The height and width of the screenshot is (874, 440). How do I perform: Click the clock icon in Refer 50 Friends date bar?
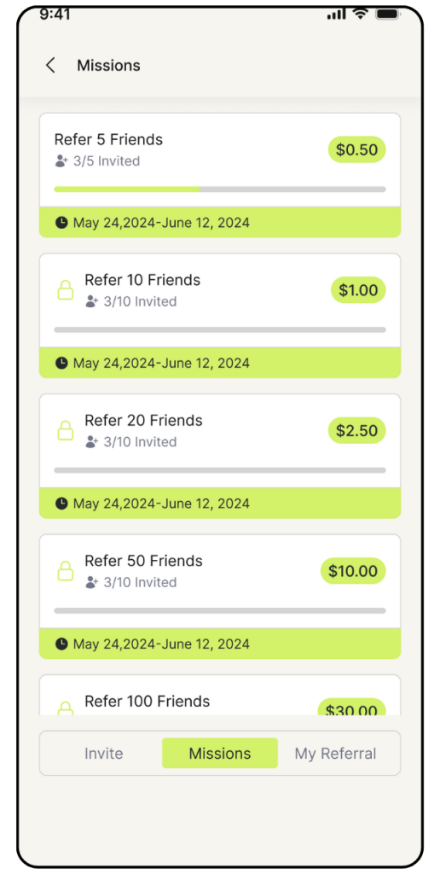[x=61, y=644]
